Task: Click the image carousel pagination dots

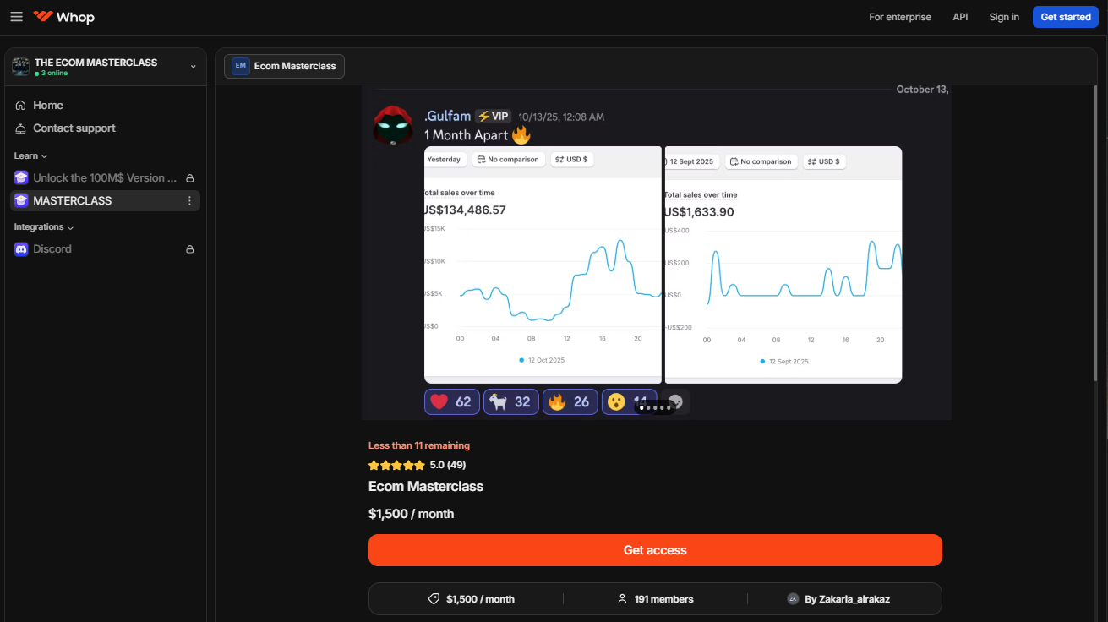Action: pos(655,407)
